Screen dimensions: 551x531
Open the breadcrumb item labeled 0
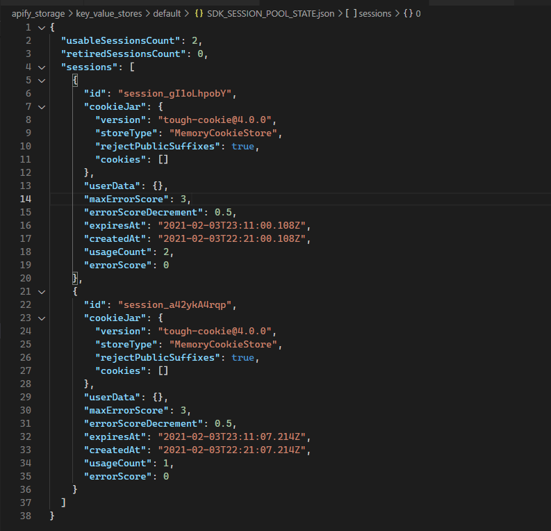click(x=418, y=14)
